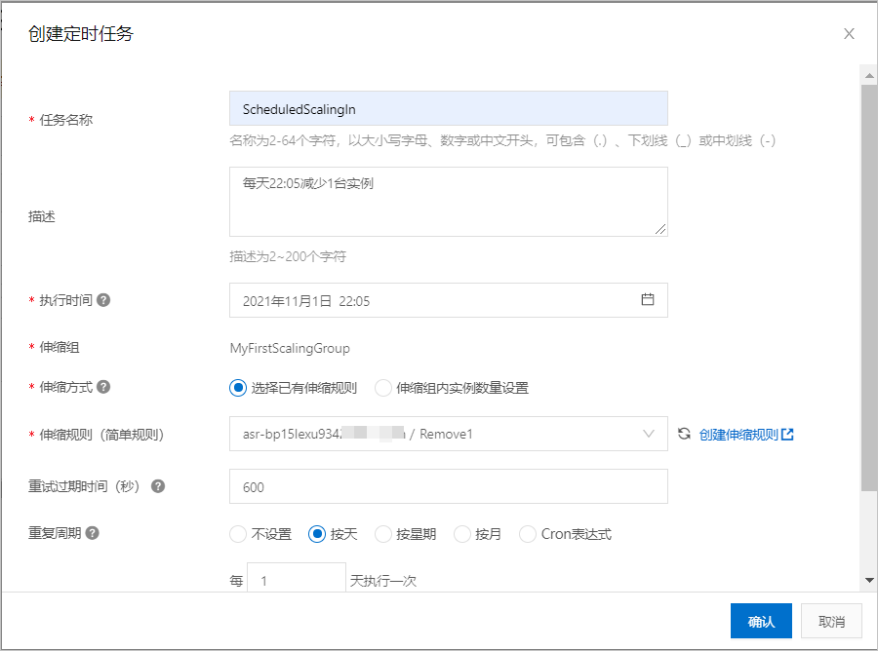Click the hint text 描述为2~200个字符
The width and height of the screenshot is (878, 651).
(288, 256)
